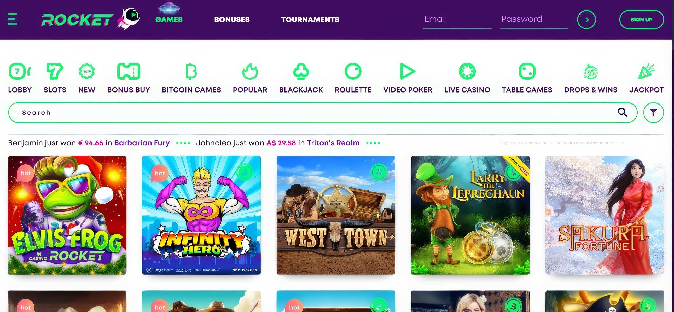Select the Popular flame icon

click(x=250, y=71)
